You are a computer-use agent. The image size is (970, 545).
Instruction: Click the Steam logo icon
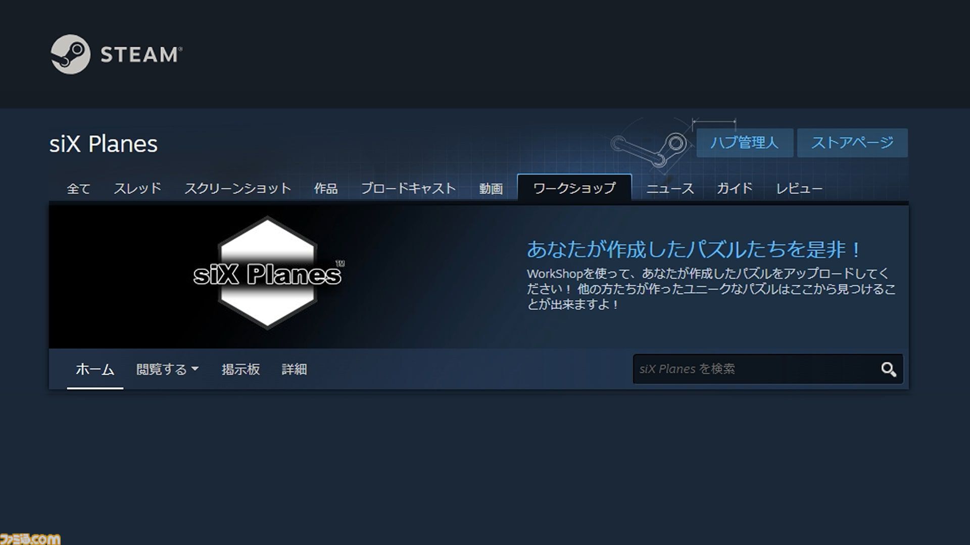[70, 54]
